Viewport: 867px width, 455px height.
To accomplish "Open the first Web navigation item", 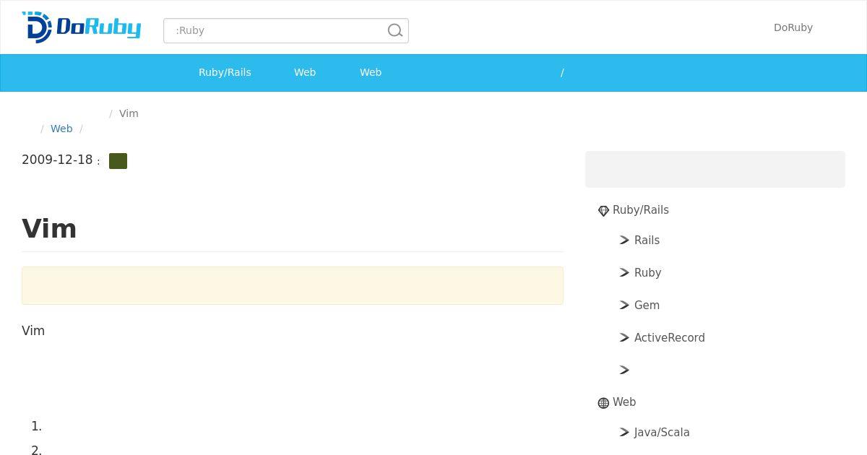I will pos(305,72).
